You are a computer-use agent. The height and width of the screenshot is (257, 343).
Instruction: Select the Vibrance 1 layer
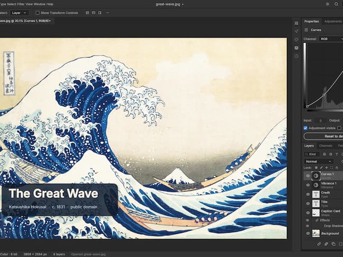pyautogui.click(x=323, y=185)
